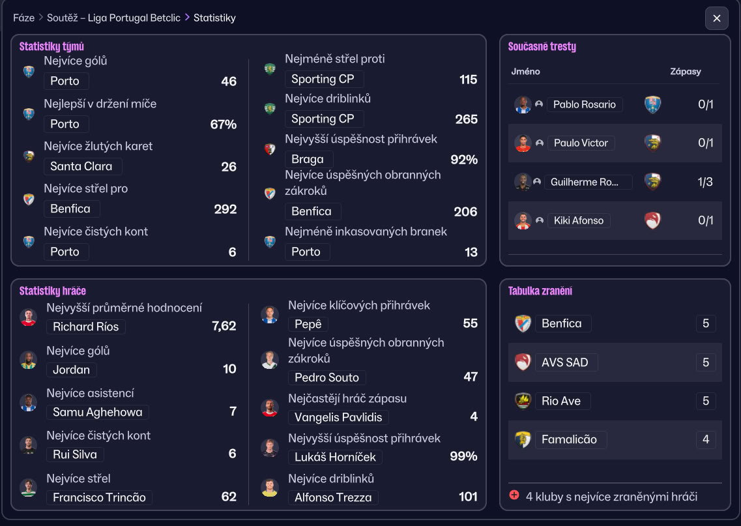
Task: Open Pedro Souto player name
Action: pos(327,377)
